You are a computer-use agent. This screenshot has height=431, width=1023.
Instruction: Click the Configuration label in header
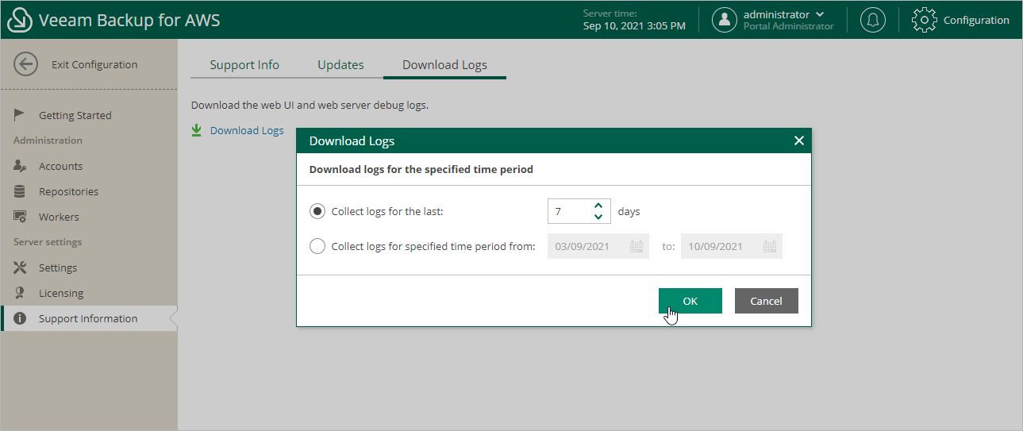coord(976,20)
